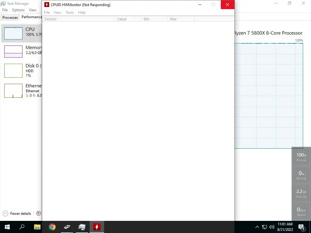This screenshot has width=311, height=233.
Task: Select the Memory performance item
Action: pyautogui.click(x=22, y=52)
